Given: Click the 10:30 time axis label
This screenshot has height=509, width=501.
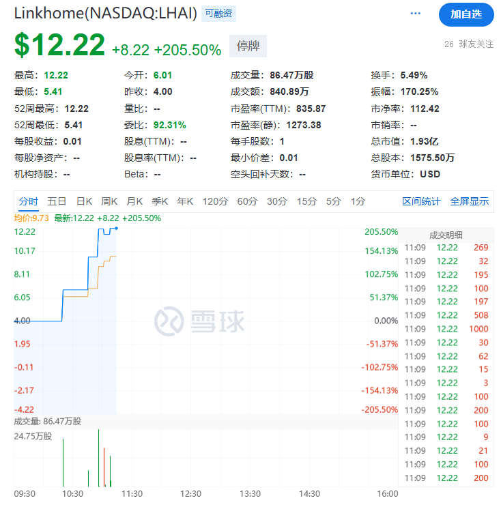Looking at the screenshot, I should (x=73, y=494).
